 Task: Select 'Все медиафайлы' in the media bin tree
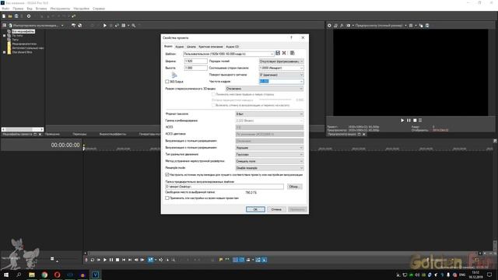(23, 31)
